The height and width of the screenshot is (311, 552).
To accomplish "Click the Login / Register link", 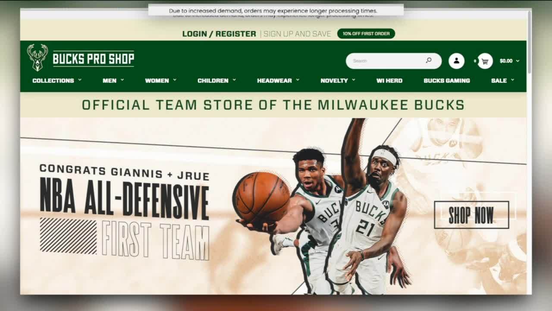I will pos(219,34).
